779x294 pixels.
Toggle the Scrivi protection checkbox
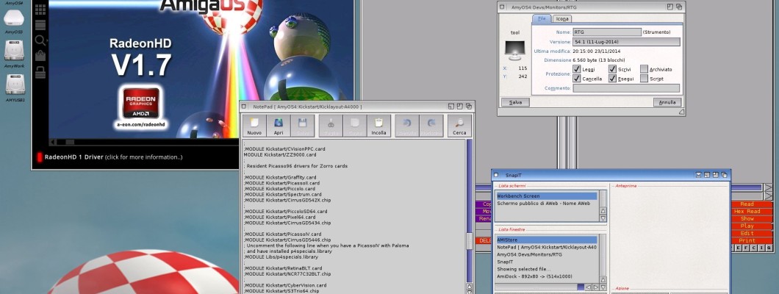tap(613, 69)
